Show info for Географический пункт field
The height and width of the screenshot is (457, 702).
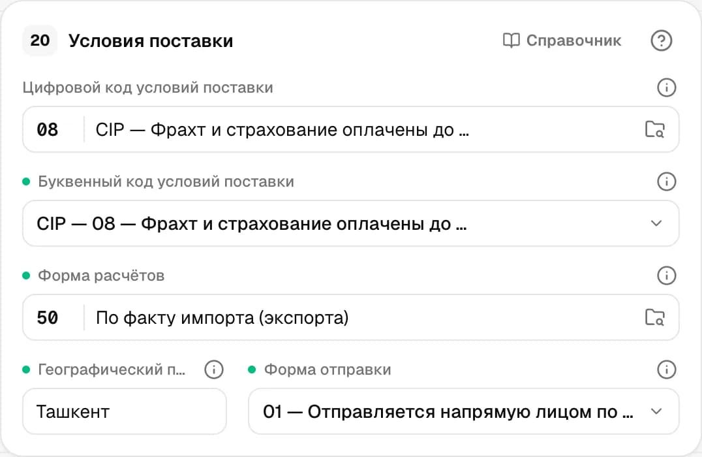tap(213, 369)
